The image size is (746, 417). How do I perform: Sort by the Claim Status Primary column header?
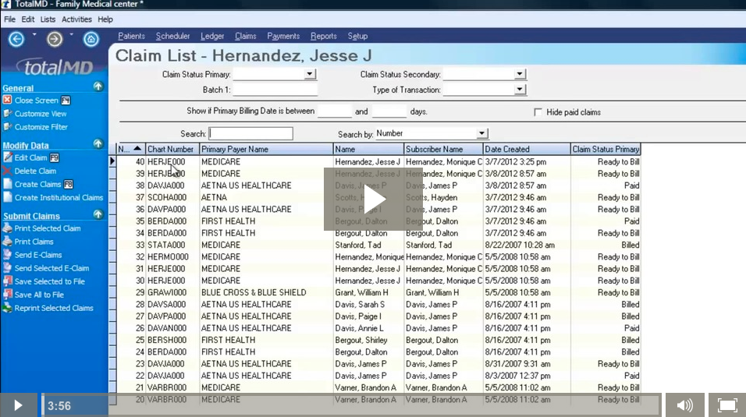606,149
